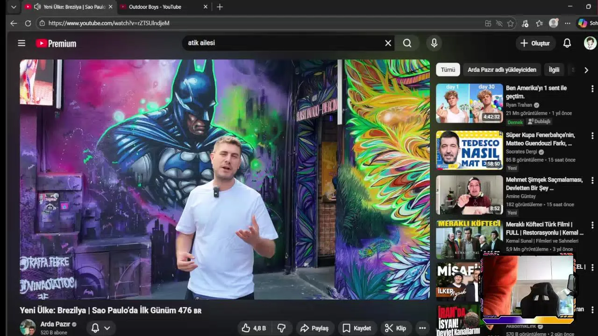Screen dimensions: 598x336
Task: Click the Klip scissors button
Action: pyautogui.click(x=395, y=328)
